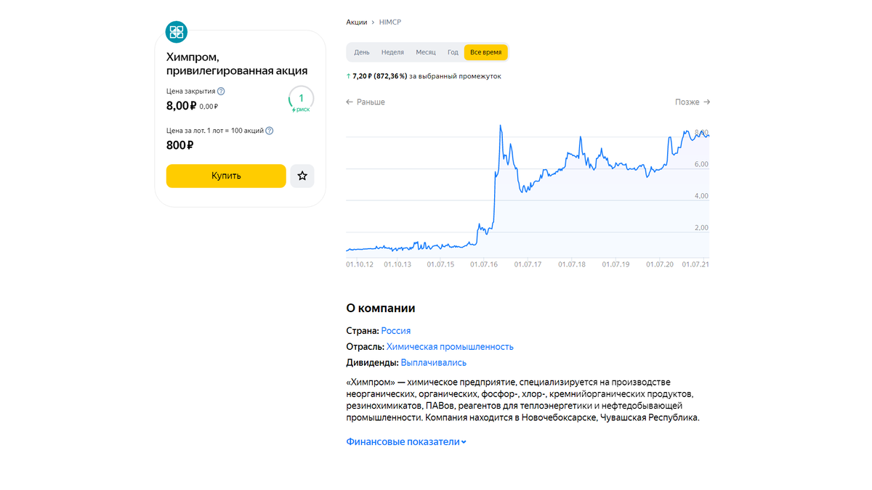
Task: Click the HIMCP breadcrumb item
Action: point(390,23)
